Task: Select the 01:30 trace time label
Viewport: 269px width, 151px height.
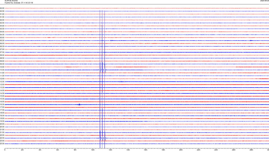Action: (2, 17)
